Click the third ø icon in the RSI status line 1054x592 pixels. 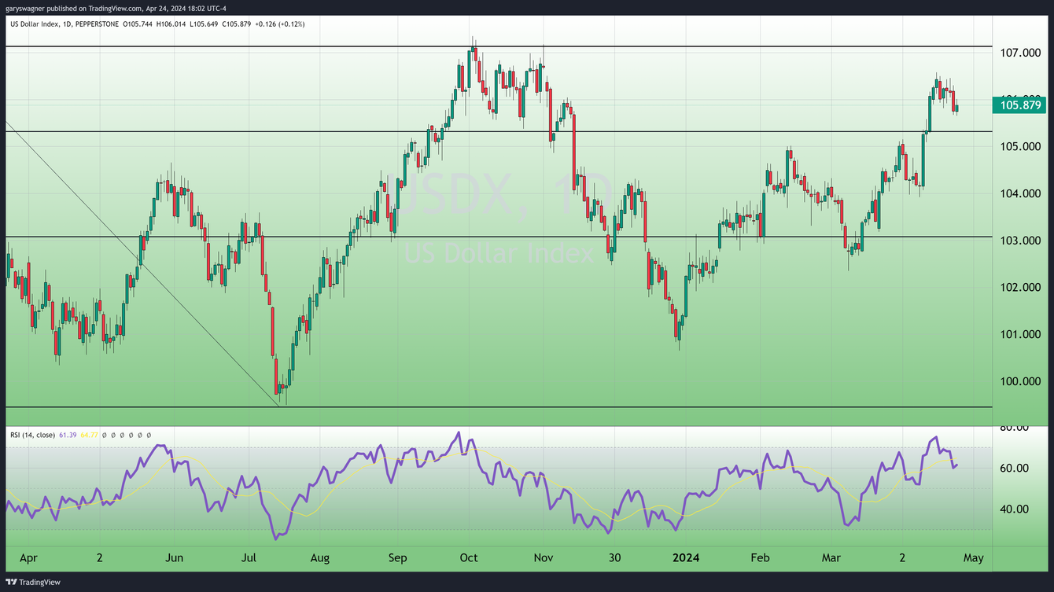(x=122, y=434)
